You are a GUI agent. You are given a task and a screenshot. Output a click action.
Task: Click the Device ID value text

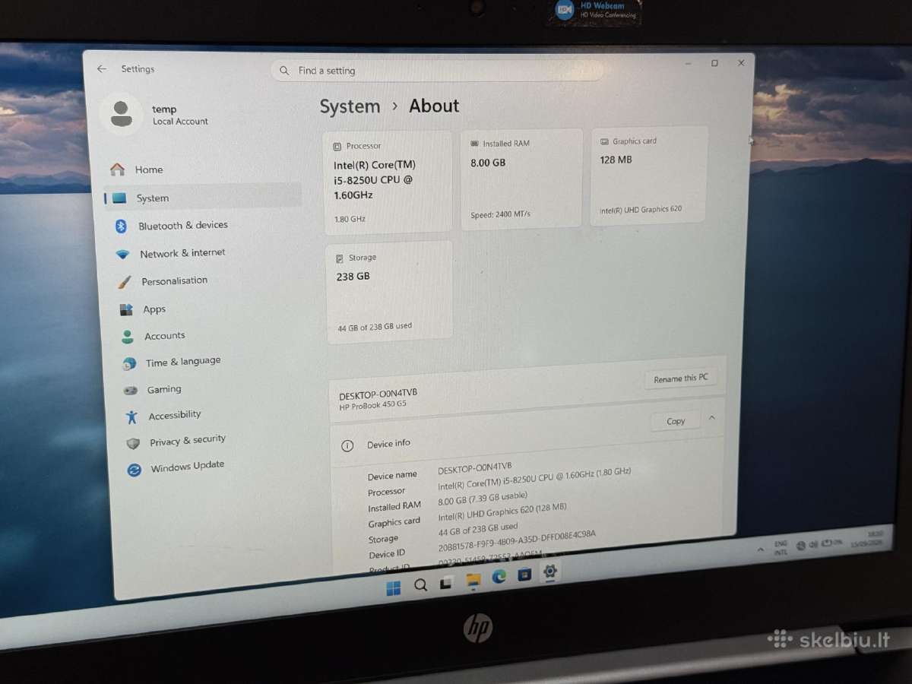pyautogui.click(x=517, y=540)
